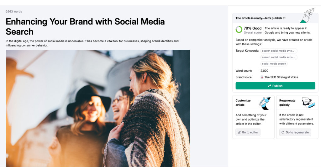Viewport: 321px width, 167px height.
Task: Click the "Regenerate quickly" card heading
Action: 287,103
